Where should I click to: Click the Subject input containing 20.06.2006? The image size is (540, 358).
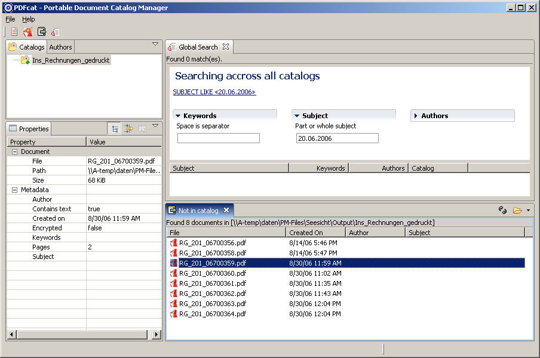pyautogui.click(x=337, y=138)
